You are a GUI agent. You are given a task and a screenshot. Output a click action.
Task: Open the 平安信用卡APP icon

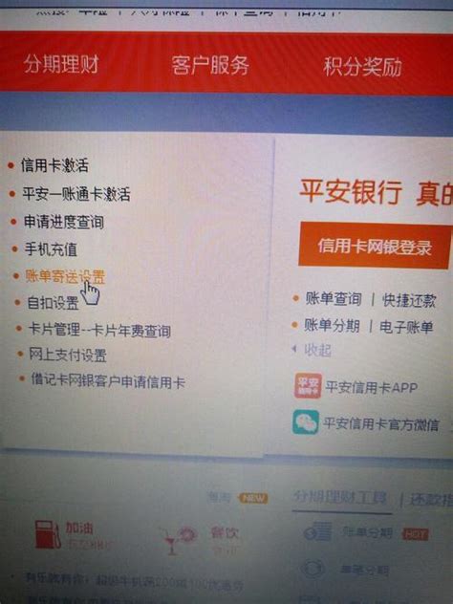pos(308,385)
